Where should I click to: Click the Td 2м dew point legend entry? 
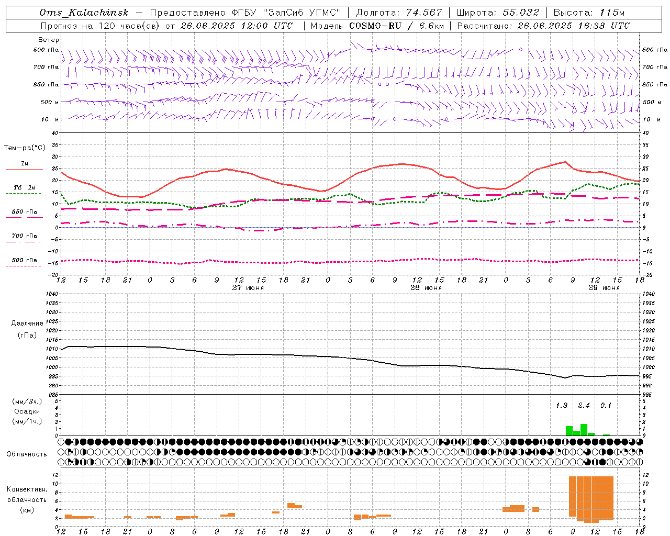pyautogui.click(x=25, y=187)
